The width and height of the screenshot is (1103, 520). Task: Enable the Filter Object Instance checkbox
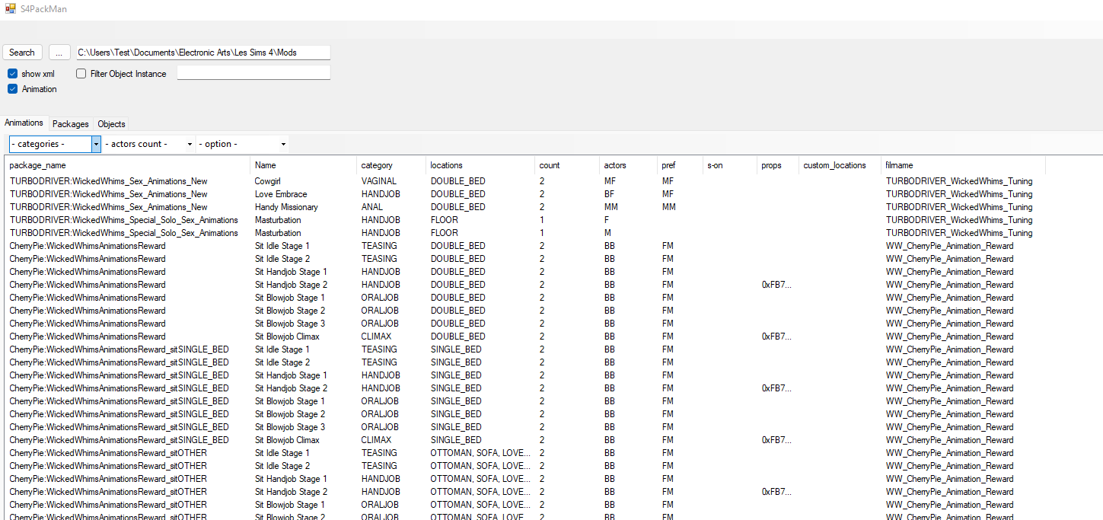[81, 74]
